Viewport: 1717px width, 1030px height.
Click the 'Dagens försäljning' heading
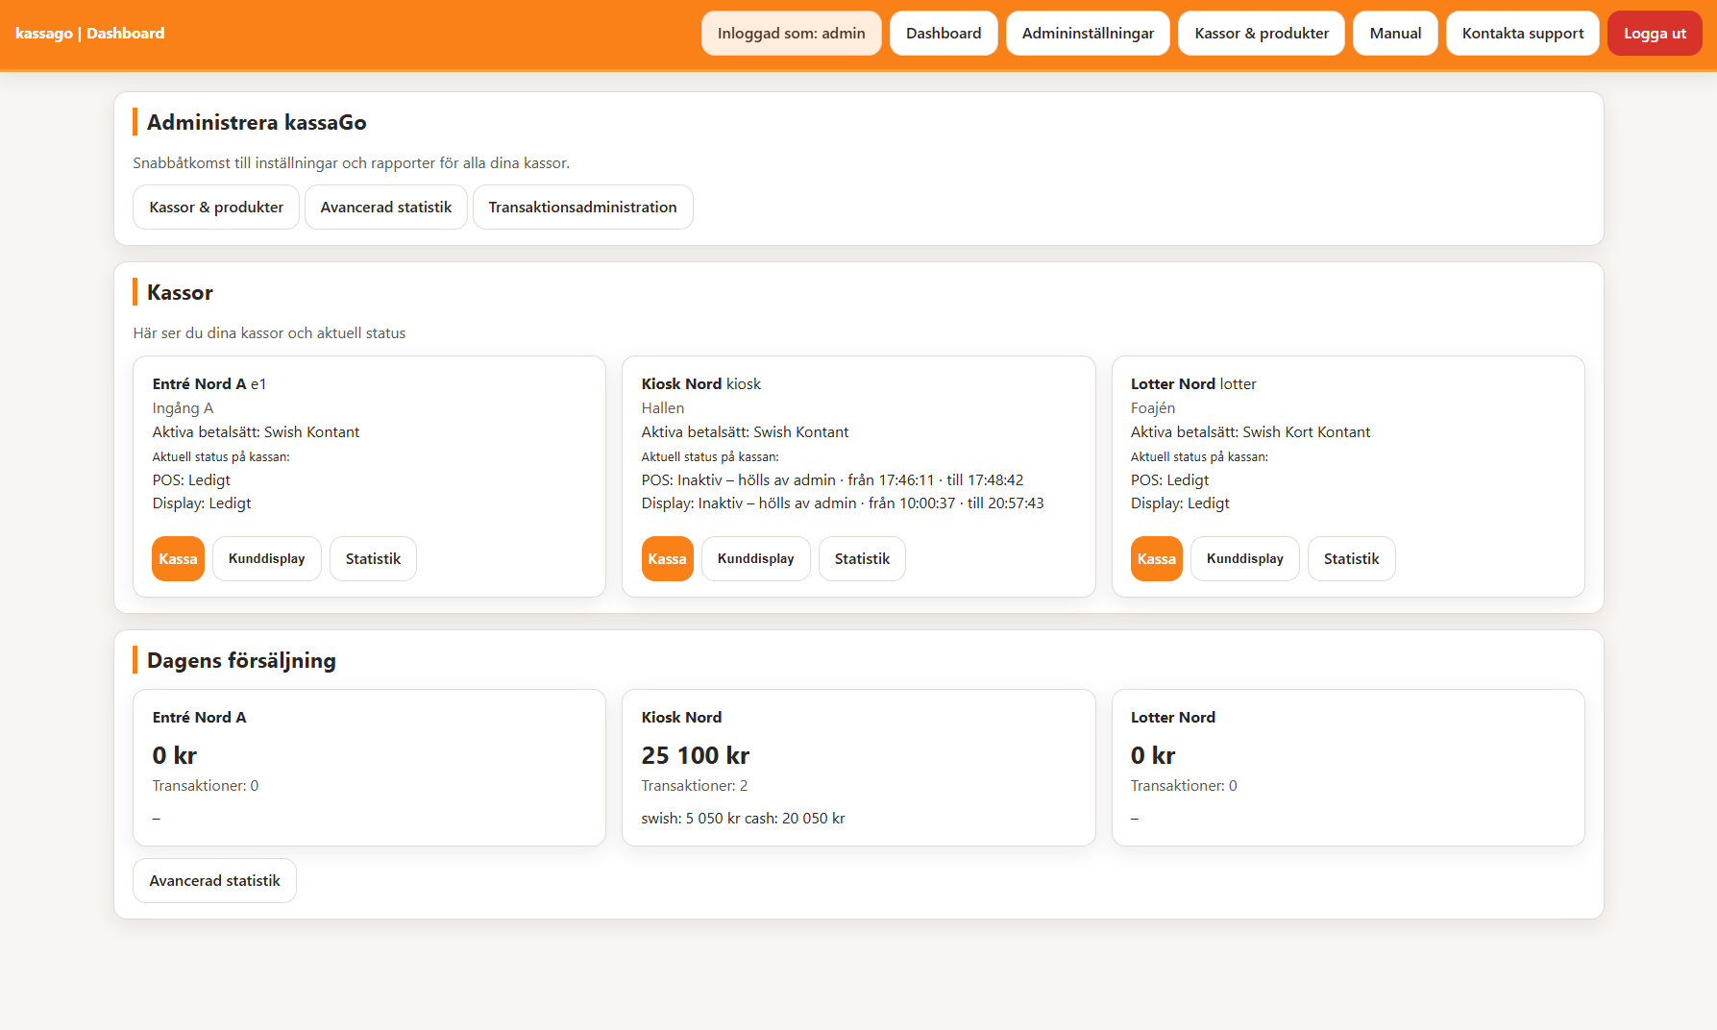point(241,660)
